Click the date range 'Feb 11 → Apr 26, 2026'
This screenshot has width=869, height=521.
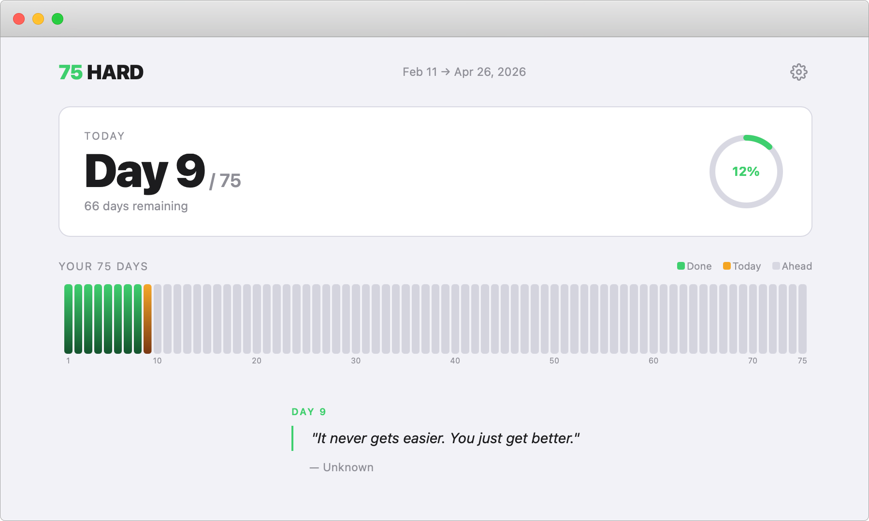point(464,72)
